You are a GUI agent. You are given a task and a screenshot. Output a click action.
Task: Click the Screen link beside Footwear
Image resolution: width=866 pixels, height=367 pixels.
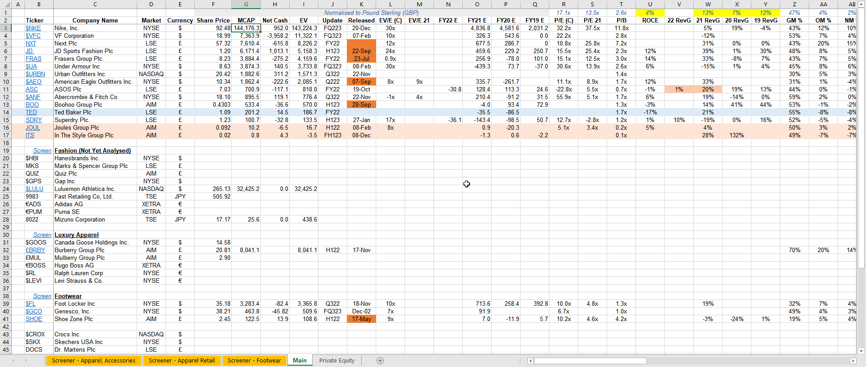[42, 296]
